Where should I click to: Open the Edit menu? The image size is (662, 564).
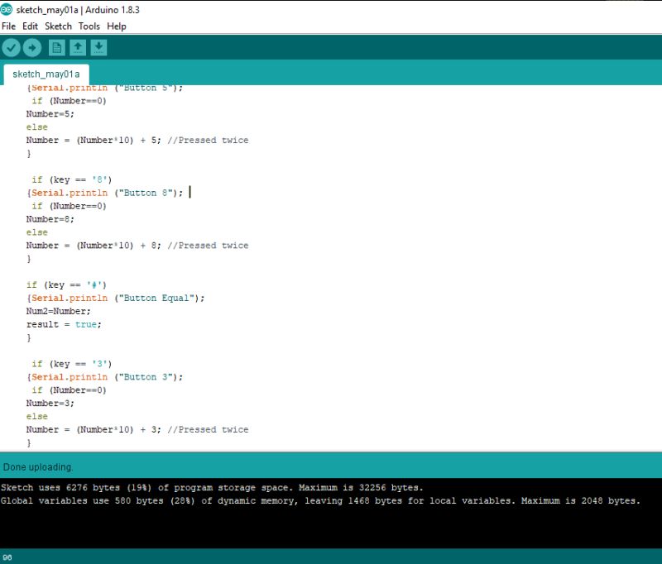[x=28, y=26]
